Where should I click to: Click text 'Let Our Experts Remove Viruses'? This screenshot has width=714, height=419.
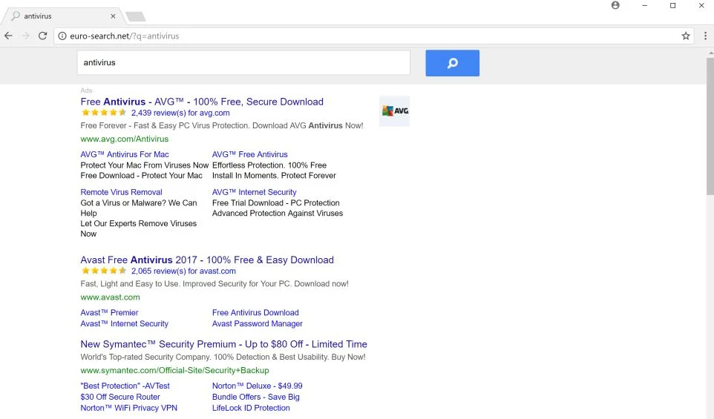(x=139, y=223)
